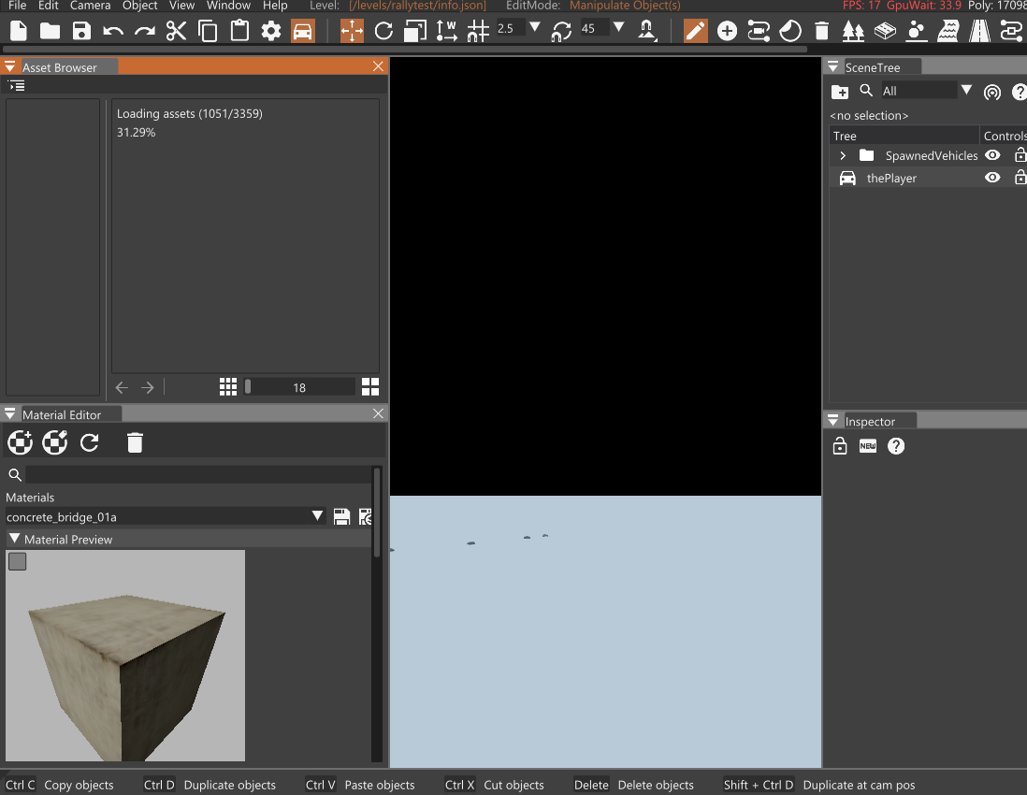Open the camera path tool
Viewport: 1027px width, 795px height.
[x=759, y=31]
